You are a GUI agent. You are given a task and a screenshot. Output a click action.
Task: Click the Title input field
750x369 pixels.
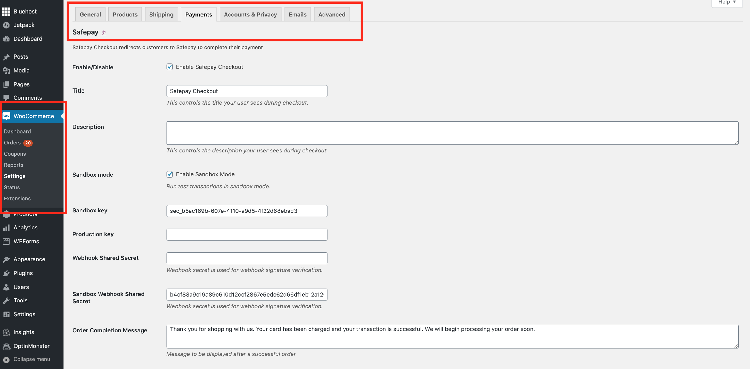[x=246, y=91]
